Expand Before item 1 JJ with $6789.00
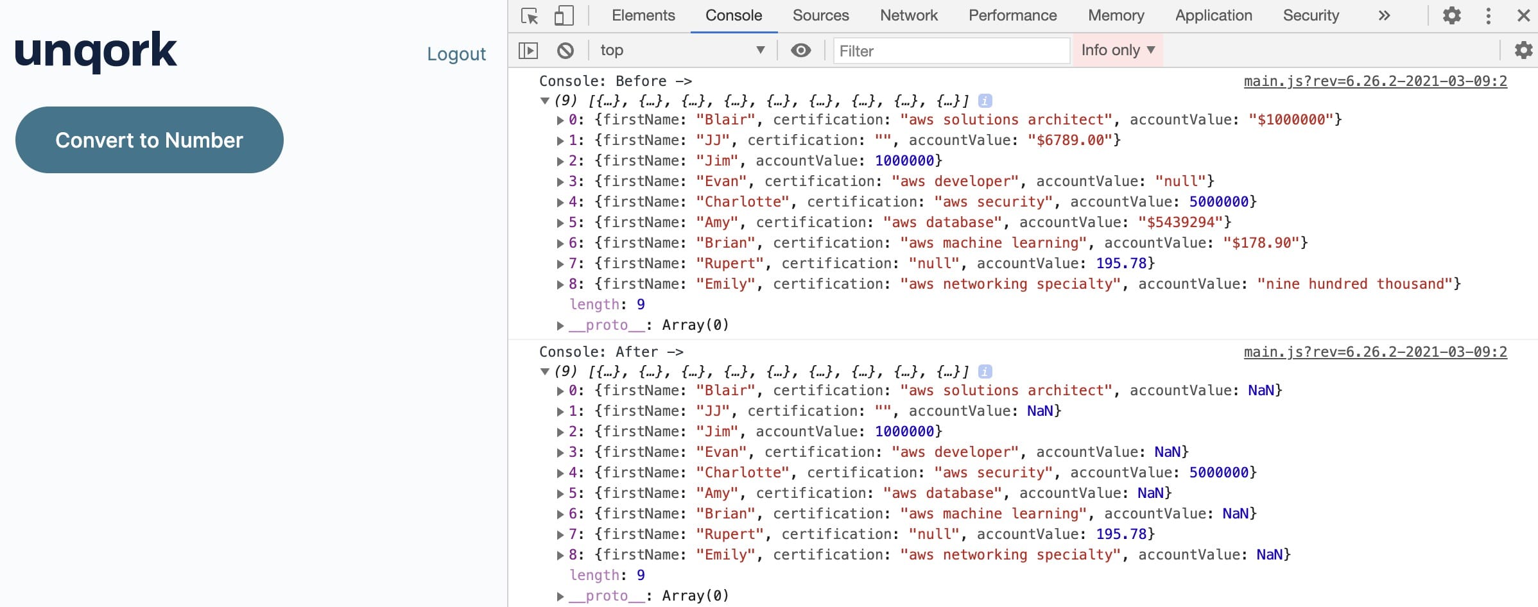Image resolution: width=1538 pixels, height=607 pixels. tap(560, 141)
